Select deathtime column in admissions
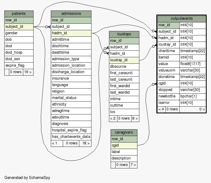This screenshot has height=183, width=211. [x=71, y=53]
